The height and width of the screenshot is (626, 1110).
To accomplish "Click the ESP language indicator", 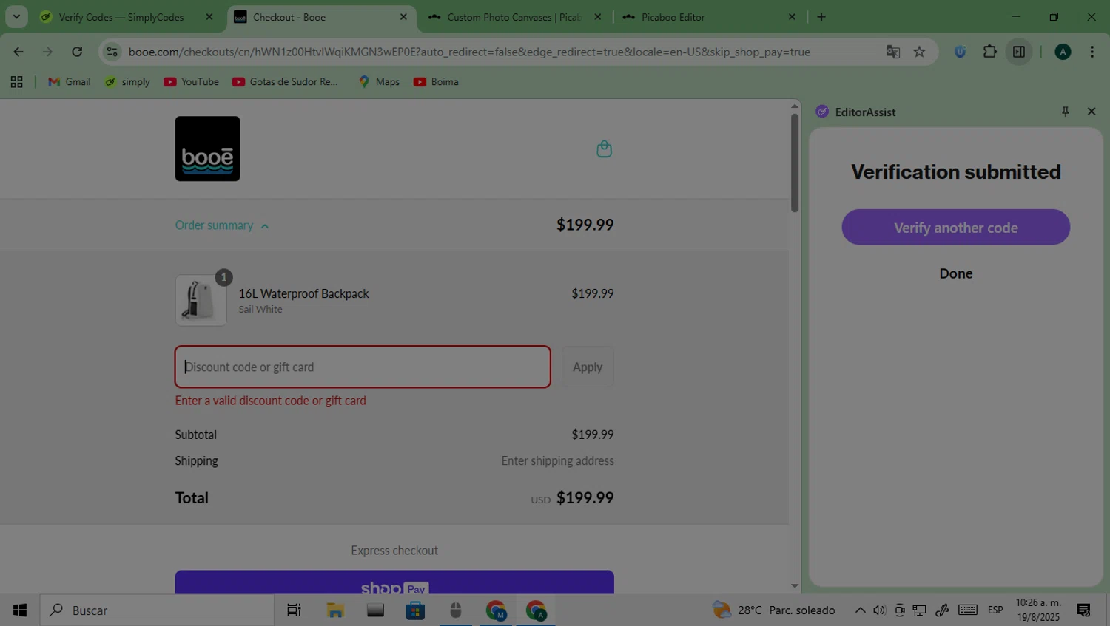I will point(995,610).
